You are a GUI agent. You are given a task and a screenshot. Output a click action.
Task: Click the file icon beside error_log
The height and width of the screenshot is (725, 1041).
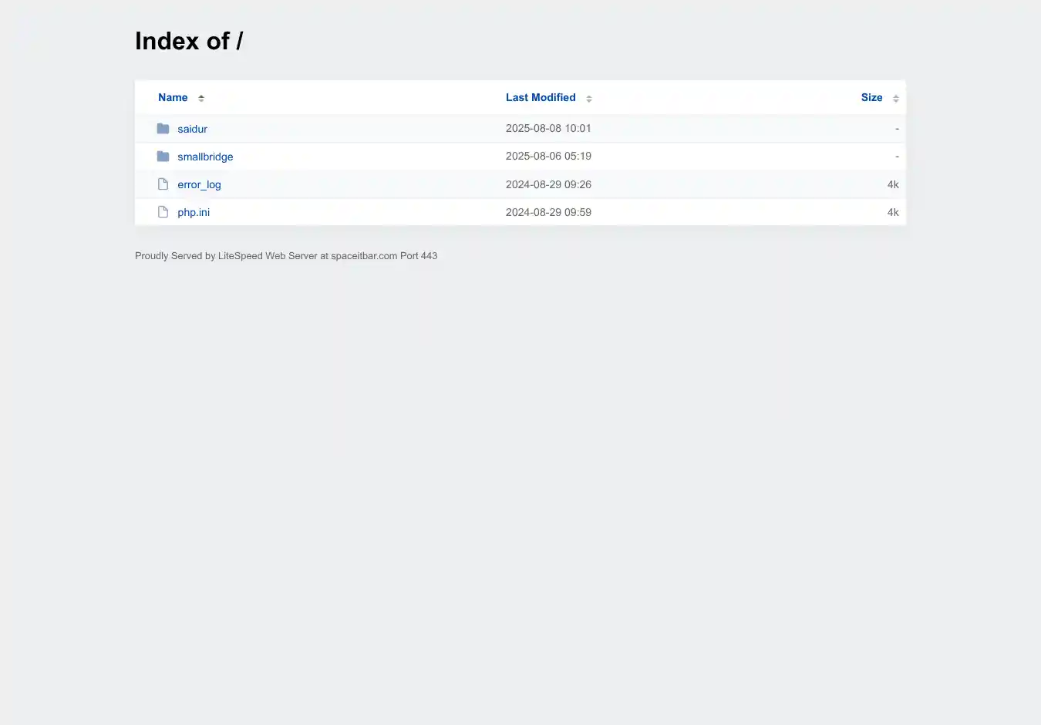163,184
